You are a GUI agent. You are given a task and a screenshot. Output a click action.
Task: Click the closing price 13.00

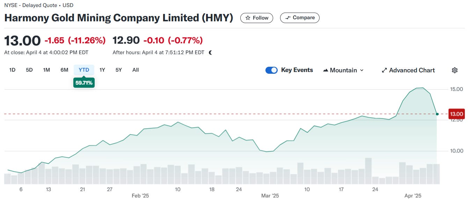pyautogui.click(x=22, y=41)
